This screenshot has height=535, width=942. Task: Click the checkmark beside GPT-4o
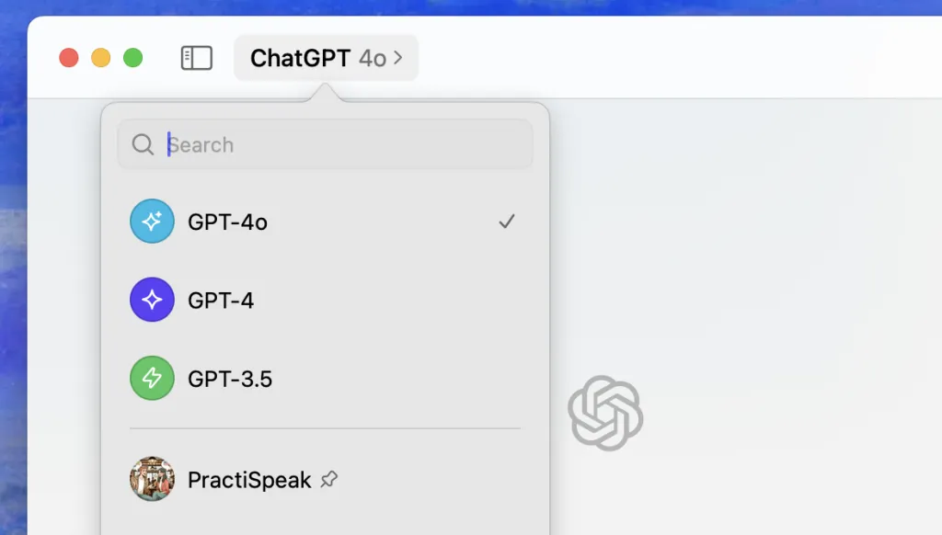tap(507, 222)
